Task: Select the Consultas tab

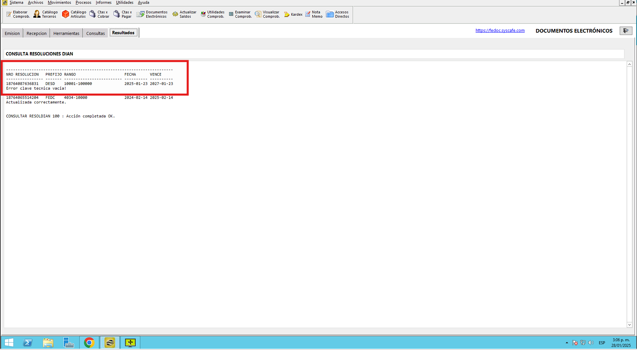Action: pos(95,34)
